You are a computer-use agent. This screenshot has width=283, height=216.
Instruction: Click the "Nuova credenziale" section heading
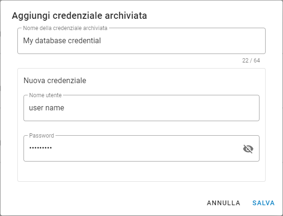pyautogui.click(x=55, y=80)
